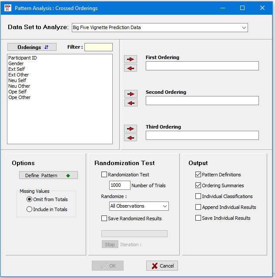Enable the Randomization Test checkbox

104,175
